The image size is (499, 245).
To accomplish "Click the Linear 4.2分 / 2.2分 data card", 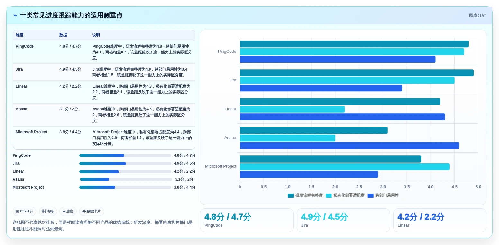I will pos(440,220).
